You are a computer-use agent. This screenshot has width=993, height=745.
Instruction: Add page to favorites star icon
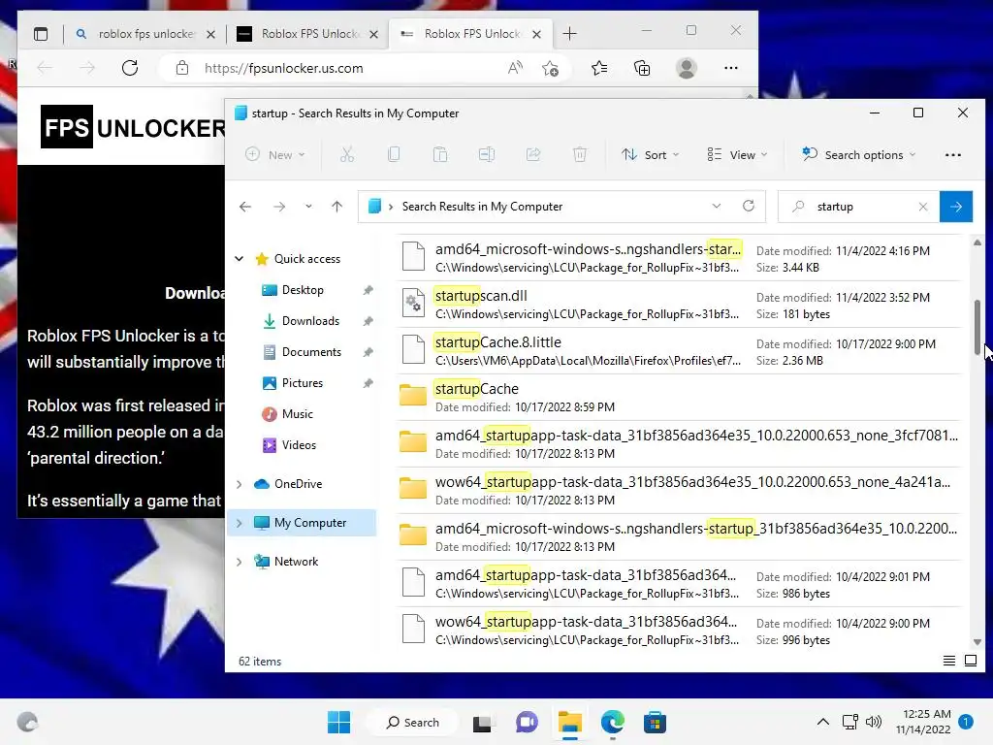point(550,68)
